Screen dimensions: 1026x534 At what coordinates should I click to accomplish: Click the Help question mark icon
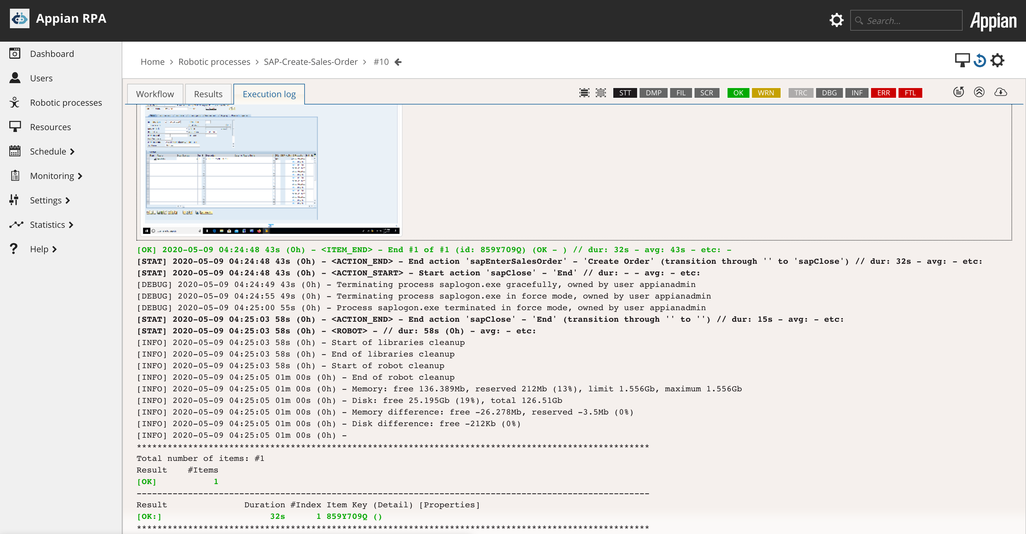14,249
